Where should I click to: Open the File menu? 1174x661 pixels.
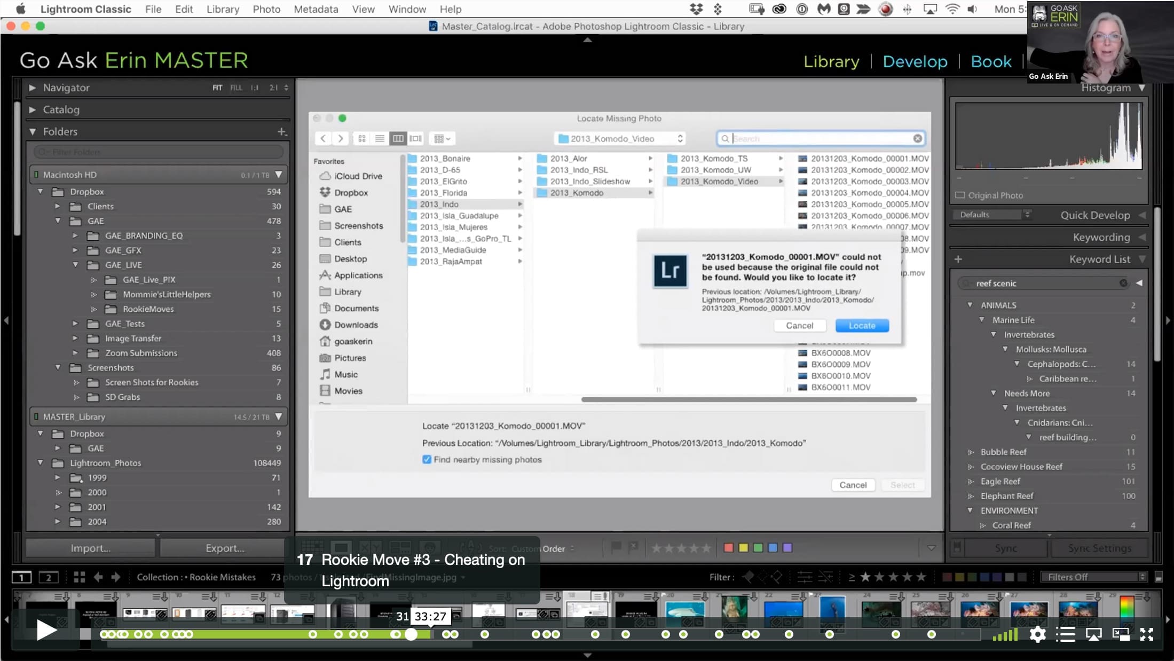click(153, 9)
